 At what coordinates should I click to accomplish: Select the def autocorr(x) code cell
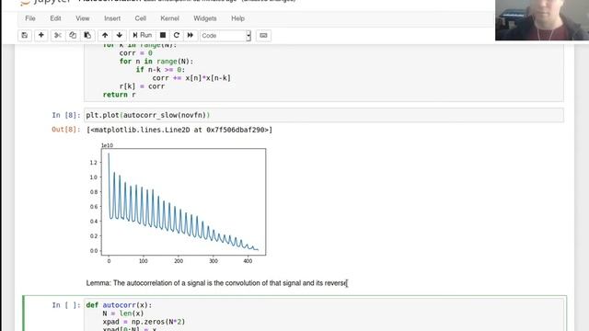[324, 314]
